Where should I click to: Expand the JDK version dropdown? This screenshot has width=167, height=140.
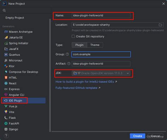point(101,73)
